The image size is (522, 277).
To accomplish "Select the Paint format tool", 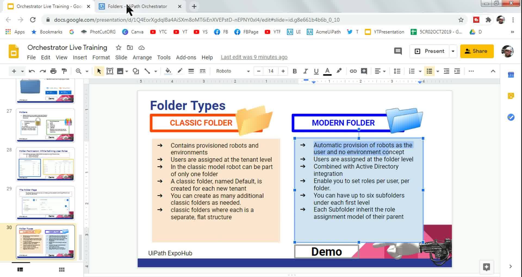I will [x=64, y=71].
